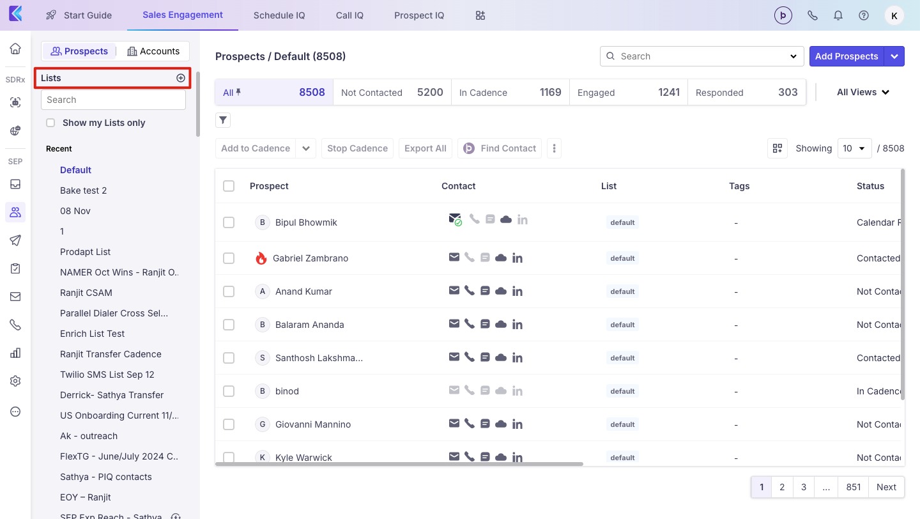Open the All Views dropdown
Screen dimensions: 920x519
(863, 92)
